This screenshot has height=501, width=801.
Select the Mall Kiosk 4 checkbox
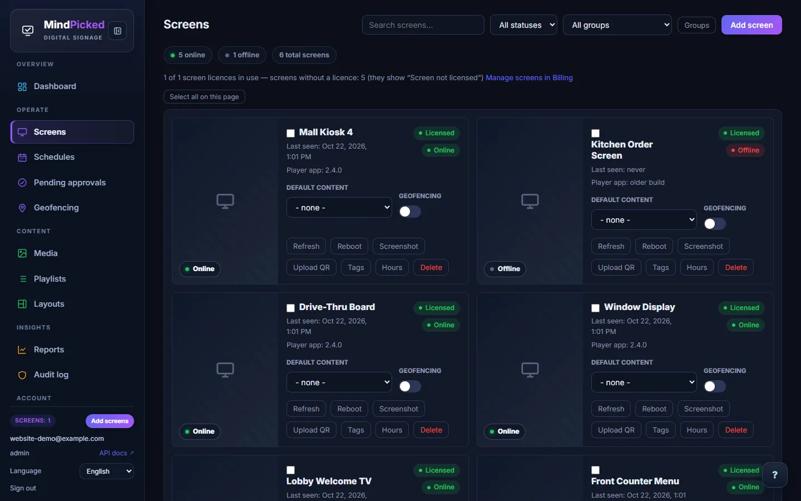[x=290, y=133]
